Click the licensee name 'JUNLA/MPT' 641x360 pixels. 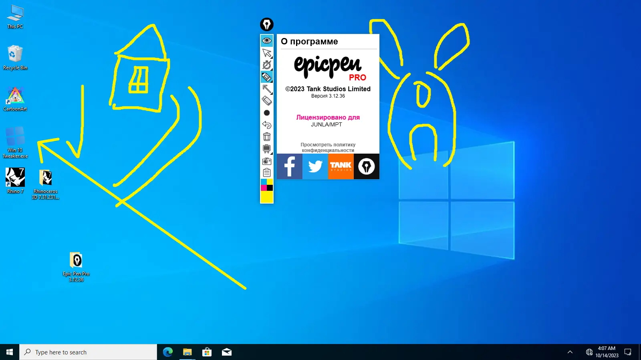click(327, 124)
